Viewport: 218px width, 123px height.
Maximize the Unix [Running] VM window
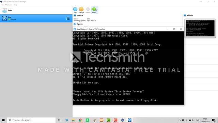point(174,29)
